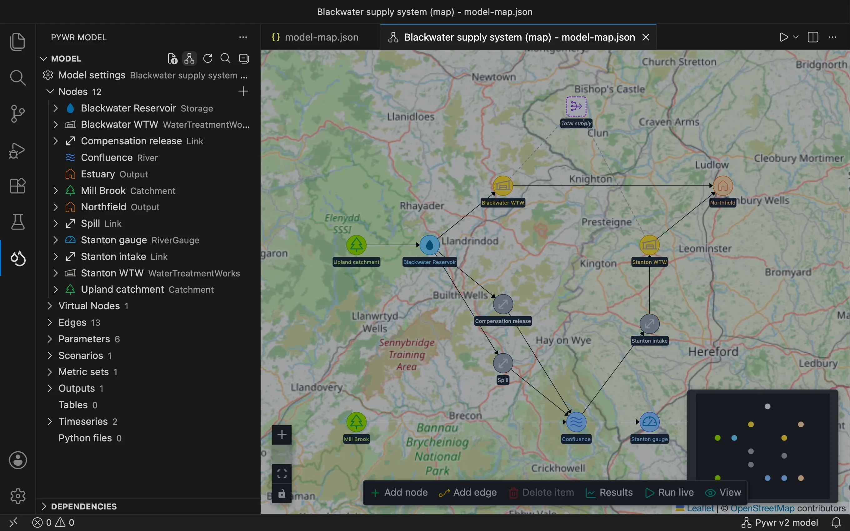850x531 pixels.
Task: Open notifications bell in status bar
Action: [x=836, y=523]
